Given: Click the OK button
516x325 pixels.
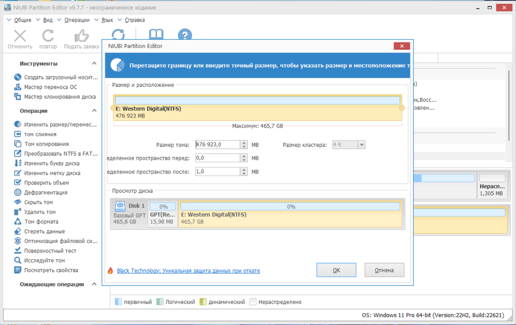Looking at the screenshot, I should (336, 270).
